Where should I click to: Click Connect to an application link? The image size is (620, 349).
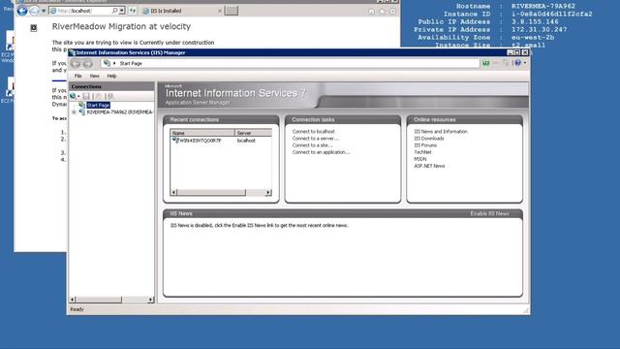[x=321, y=152]
